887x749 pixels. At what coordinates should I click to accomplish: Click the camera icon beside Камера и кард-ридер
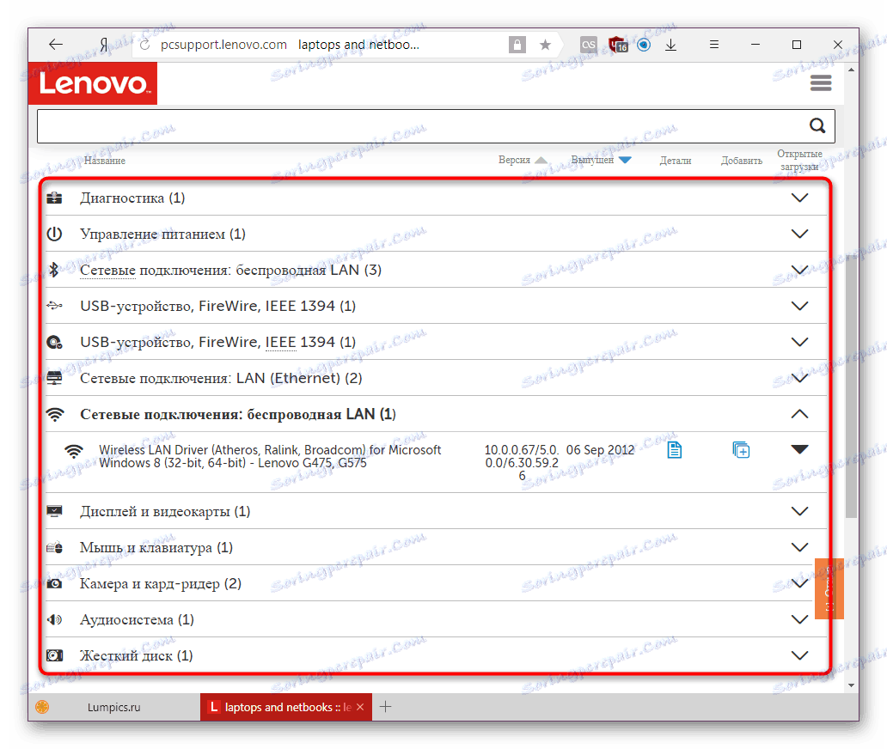55,583
